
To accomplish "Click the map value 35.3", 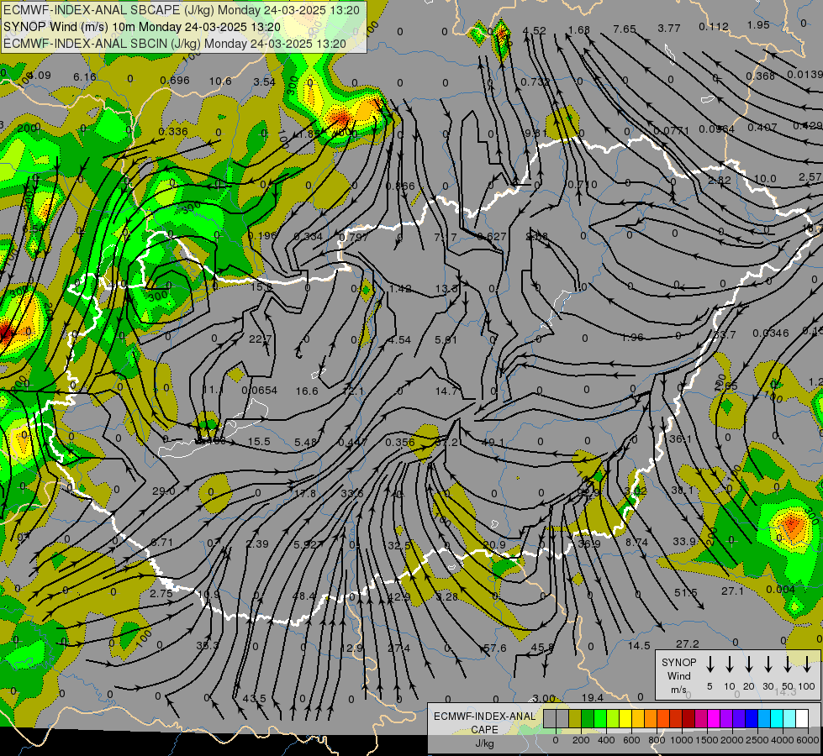I will (208, 645).
